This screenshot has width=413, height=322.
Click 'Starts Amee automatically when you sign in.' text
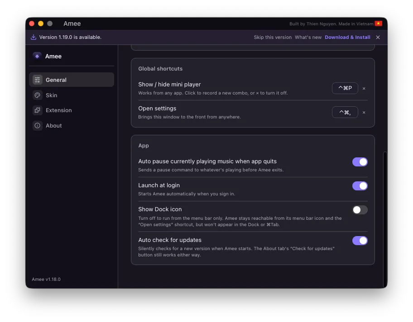[x=187, y=194]
